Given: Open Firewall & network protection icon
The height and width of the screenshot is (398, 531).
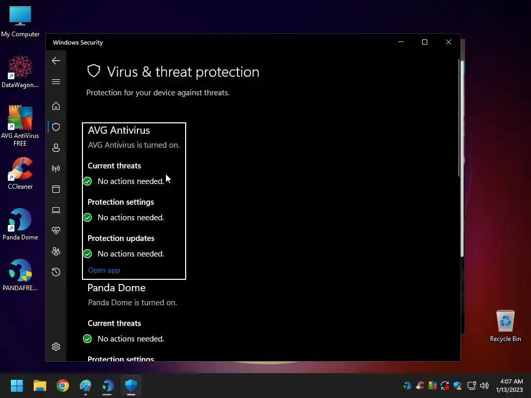Looking at the screenshot, I should [56, 168].
